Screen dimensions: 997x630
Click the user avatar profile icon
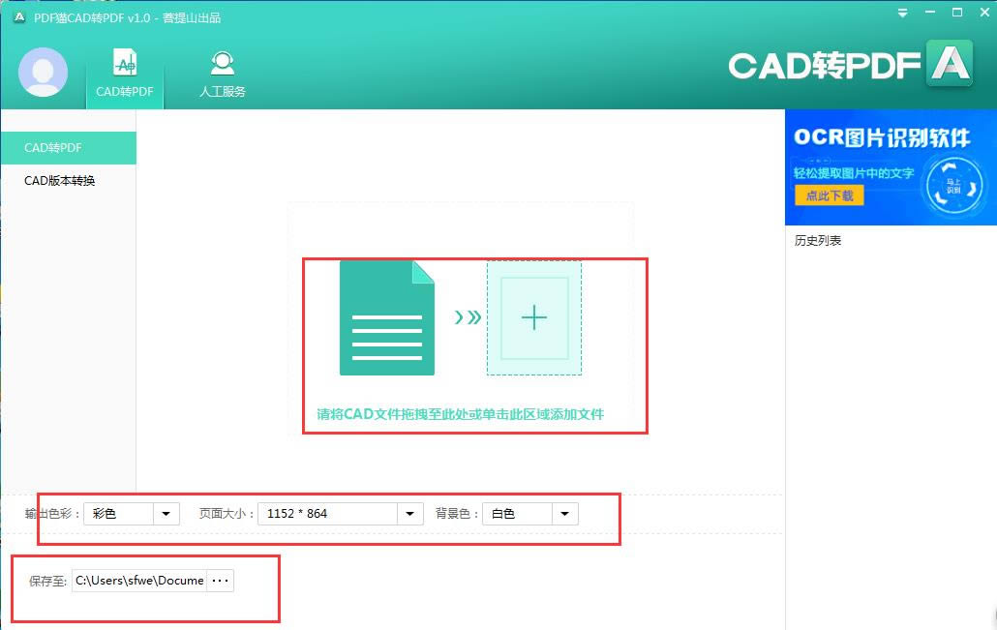point(43,72)
